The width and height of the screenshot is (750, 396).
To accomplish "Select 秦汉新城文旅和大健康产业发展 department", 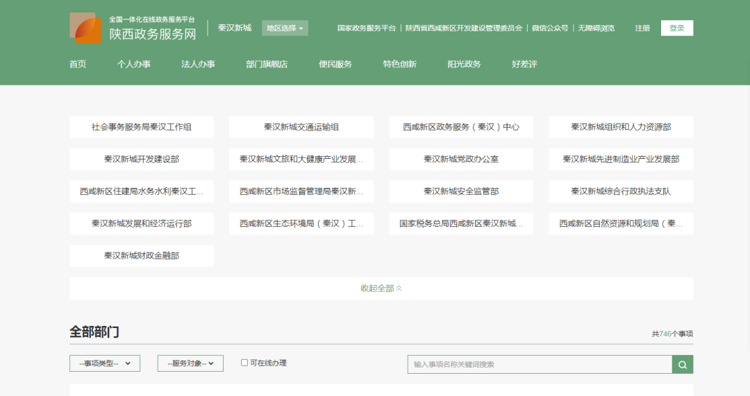I will (x=301, y=159).
